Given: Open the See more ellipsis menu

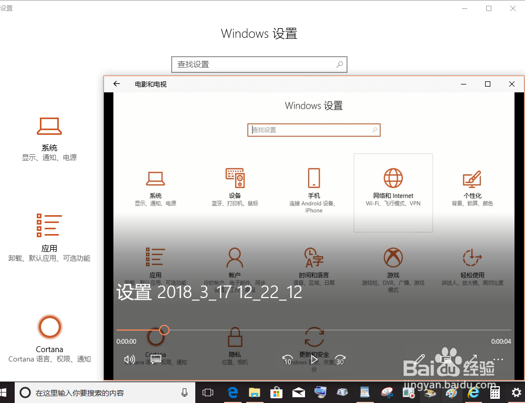Looking at the screenshot, I should 498,360.
